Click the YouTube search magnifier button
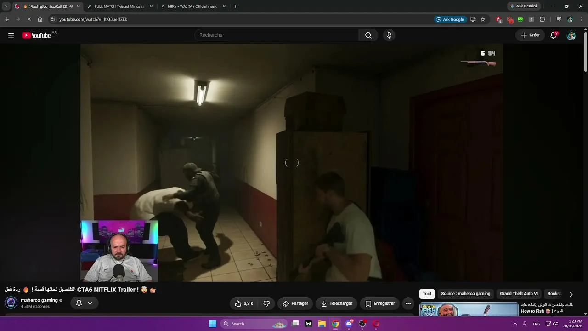Image resolution: width=588 pixels, height=331 pixels. coord(368,35)
